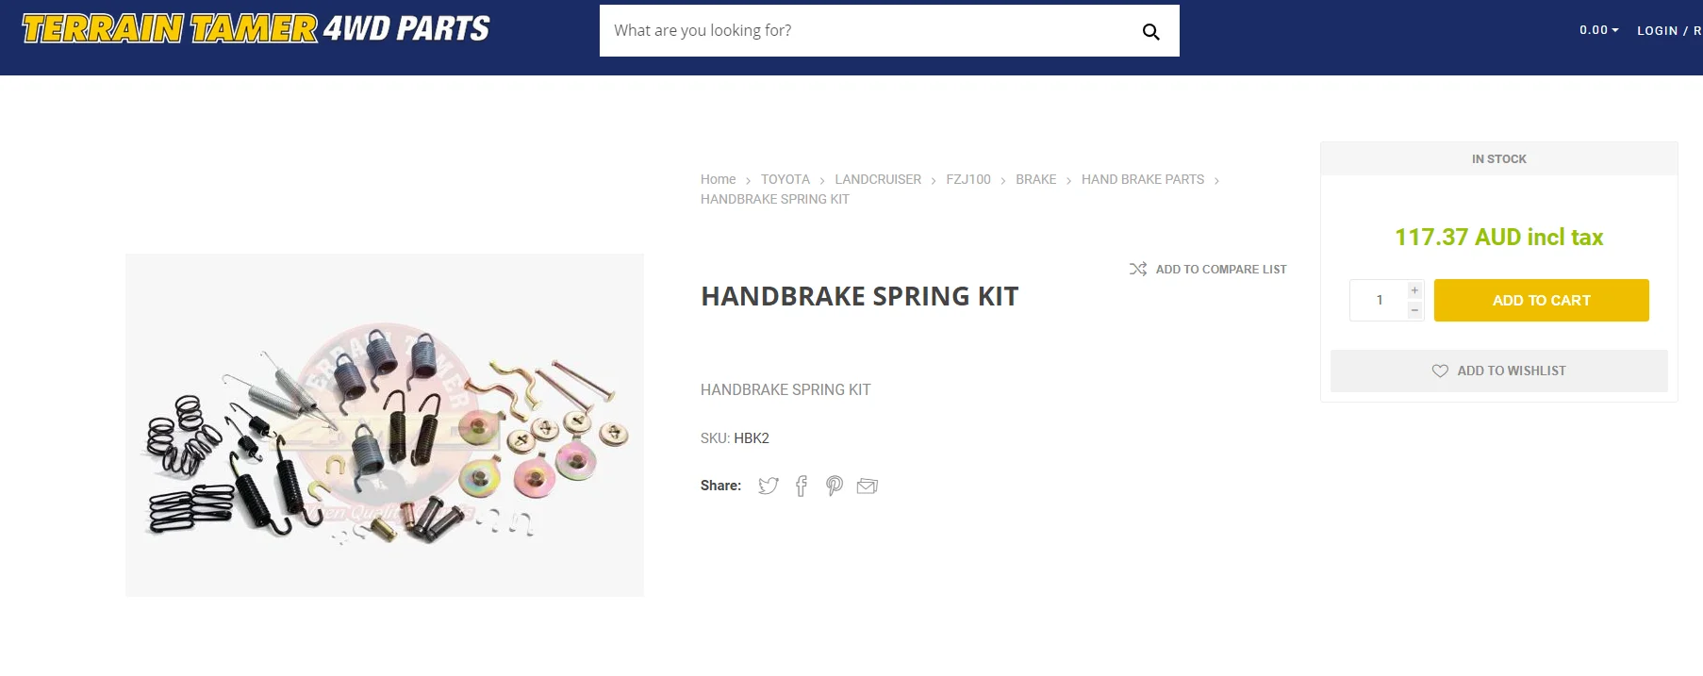Share product via email icon

[x=867, y=486]
